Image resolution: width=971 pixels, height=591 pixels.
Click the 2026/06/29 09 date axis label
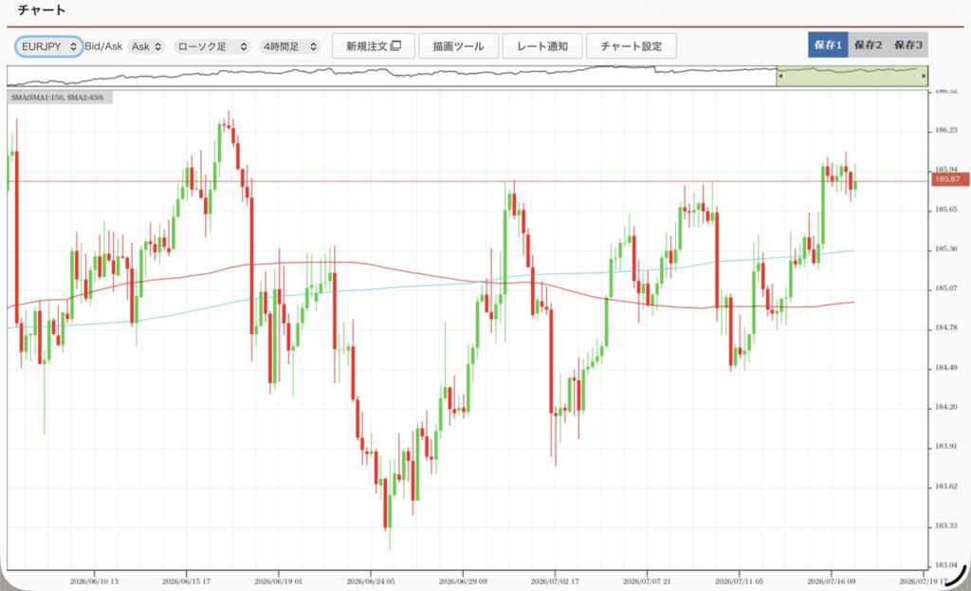(x=463, y=582)
